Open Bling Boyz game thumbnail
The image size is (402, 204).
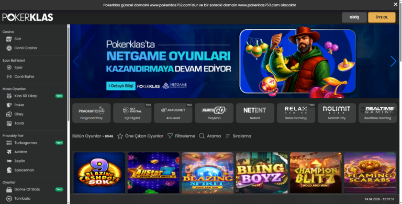tap(262, 173)
